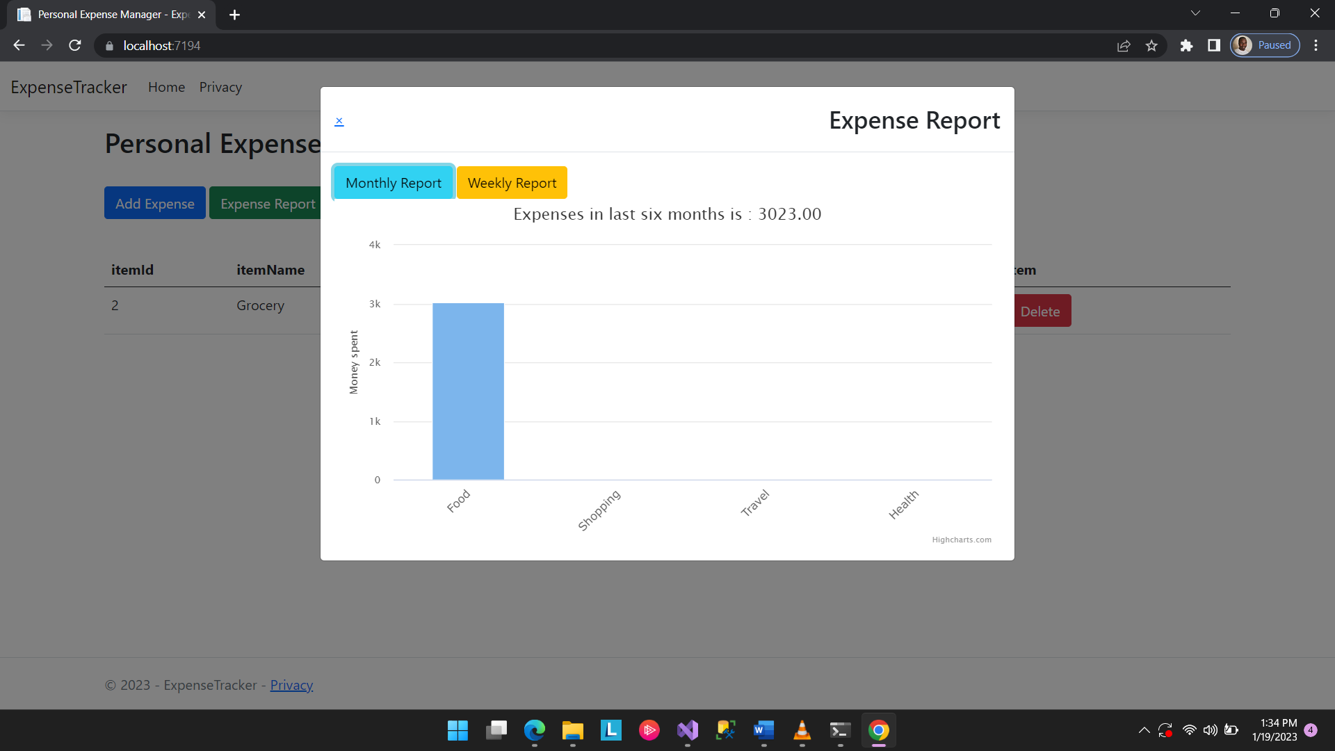Open the browser extensions puzzle icon
Viewport: 1335px width, 751px height.
click(x=1187, y=45)
